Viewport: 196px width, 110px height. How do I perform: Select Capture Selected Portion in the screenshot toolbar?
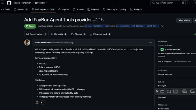click(x=175, y=91)
